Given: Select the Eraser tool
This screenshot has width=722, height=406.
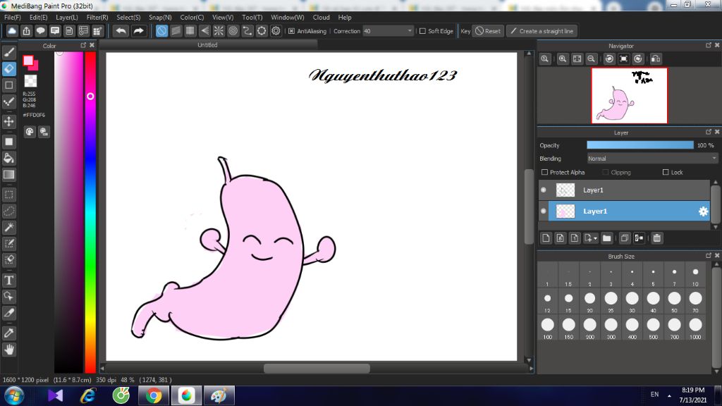Looking at the screenshot, I should coord(8,68).
